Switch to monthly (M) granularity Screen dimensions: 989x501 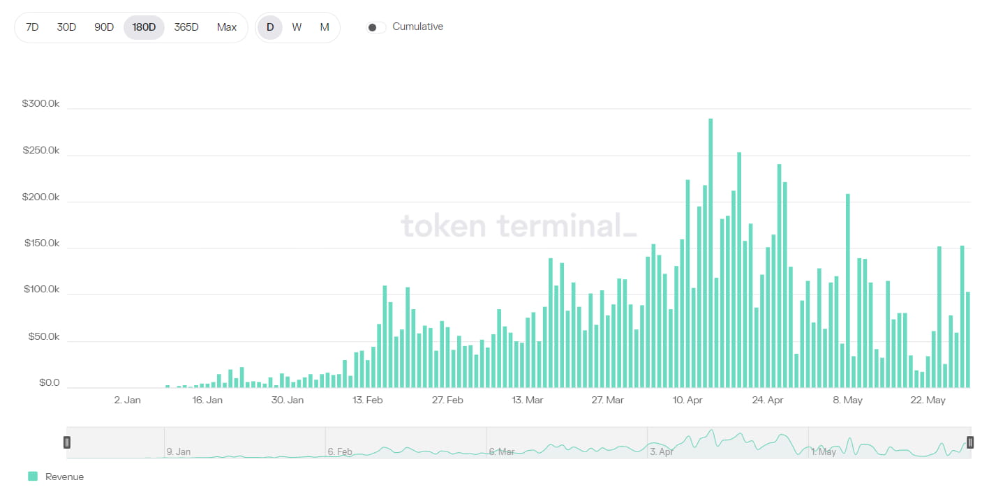pyautogui.click(x=325, y=27)
